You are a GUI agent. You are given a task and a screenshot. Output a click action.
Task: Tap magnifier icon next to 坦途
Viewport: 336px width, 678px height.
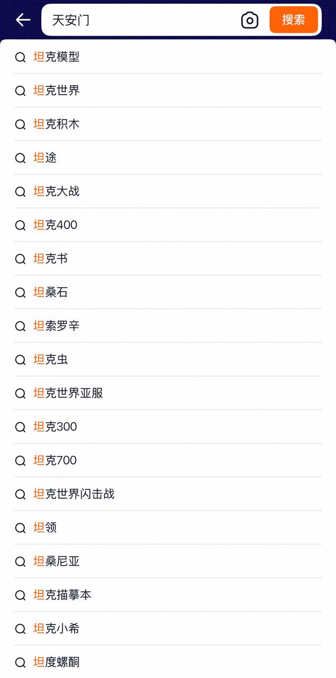tap(20, 158)
